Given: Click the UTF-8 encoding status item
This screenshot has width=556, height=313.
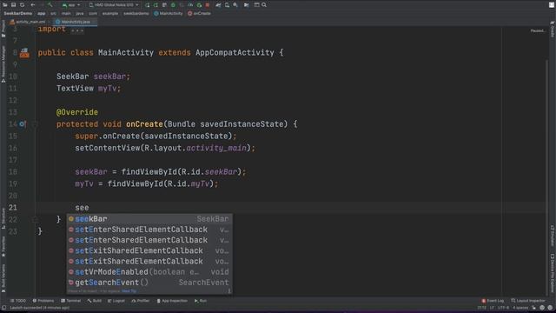Looking at the screenshot, I should point(503,308).
